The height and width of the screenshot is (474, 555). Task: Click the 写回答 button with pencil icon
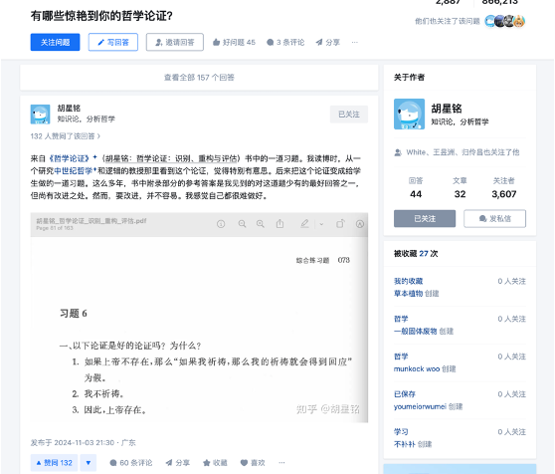pos(113,42)
